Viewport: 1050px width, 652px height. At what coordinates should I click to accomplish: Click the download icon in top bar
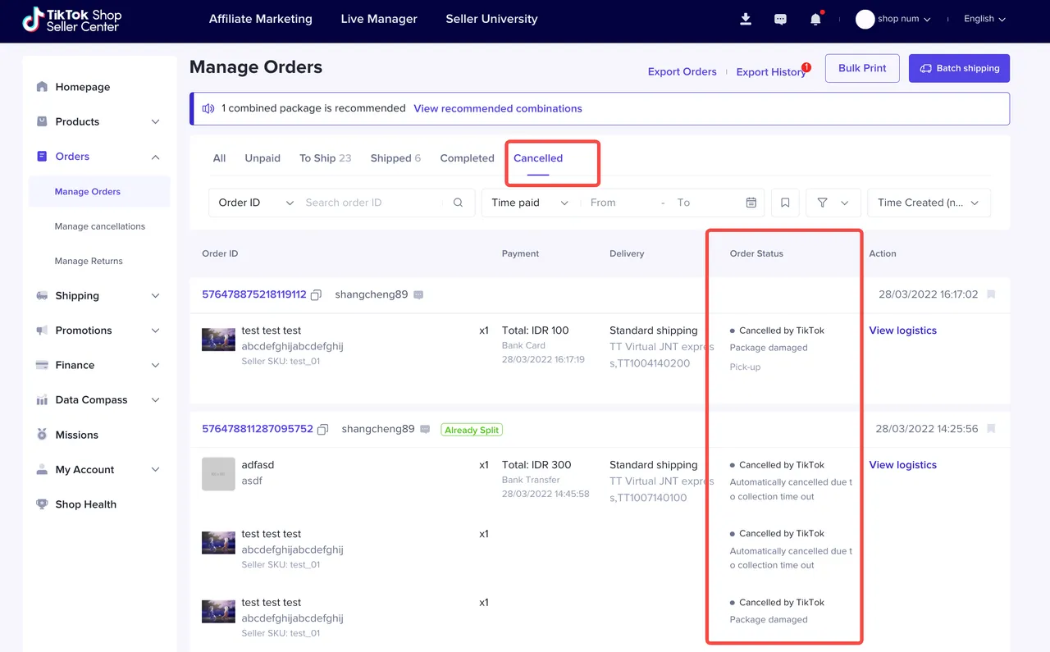[746, 19]
